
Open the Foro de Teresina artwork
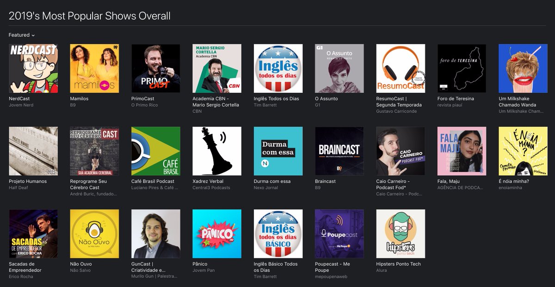(462, 69)
